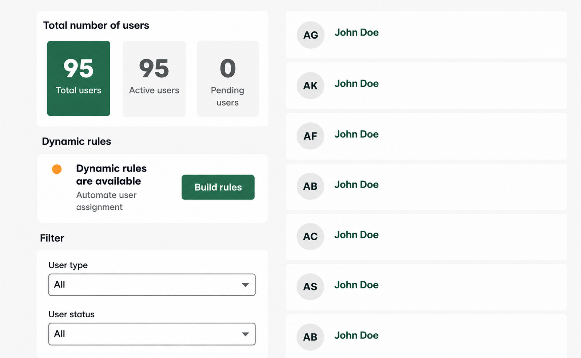Viewport: 581px width, 358px height.
Task: Click the orange dynamic rules status dot
Action: coord(57,169)
